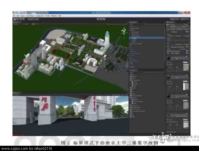Click the bottom material's texture thumbnail
The image size is (199, 151).
[x=186, y=124]
